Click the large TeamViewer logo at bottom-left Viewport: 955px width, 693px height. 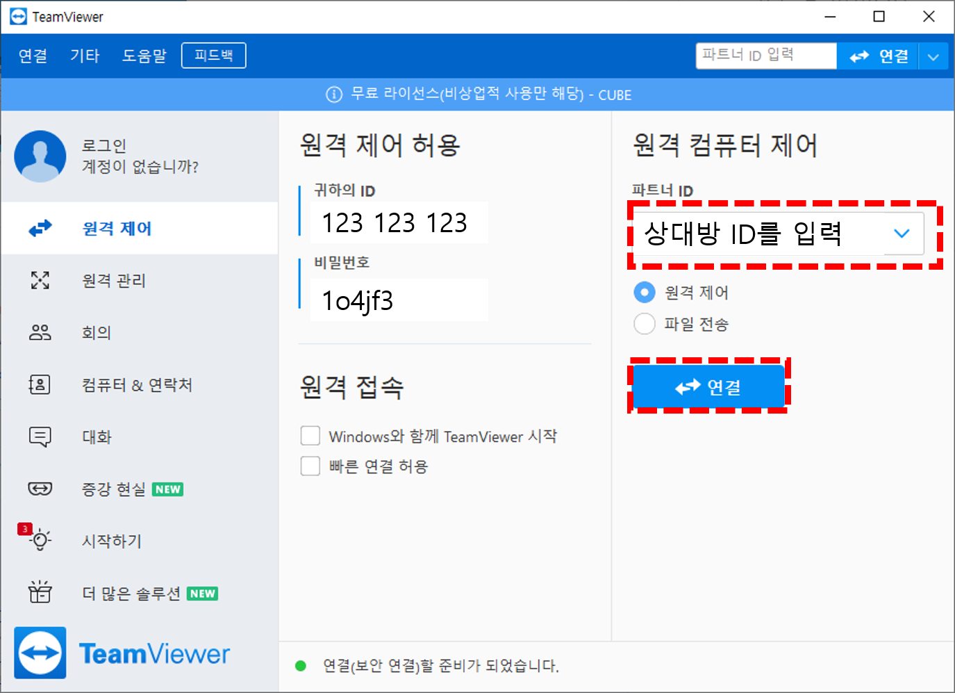pyautogui.click(x=40, y=653)
